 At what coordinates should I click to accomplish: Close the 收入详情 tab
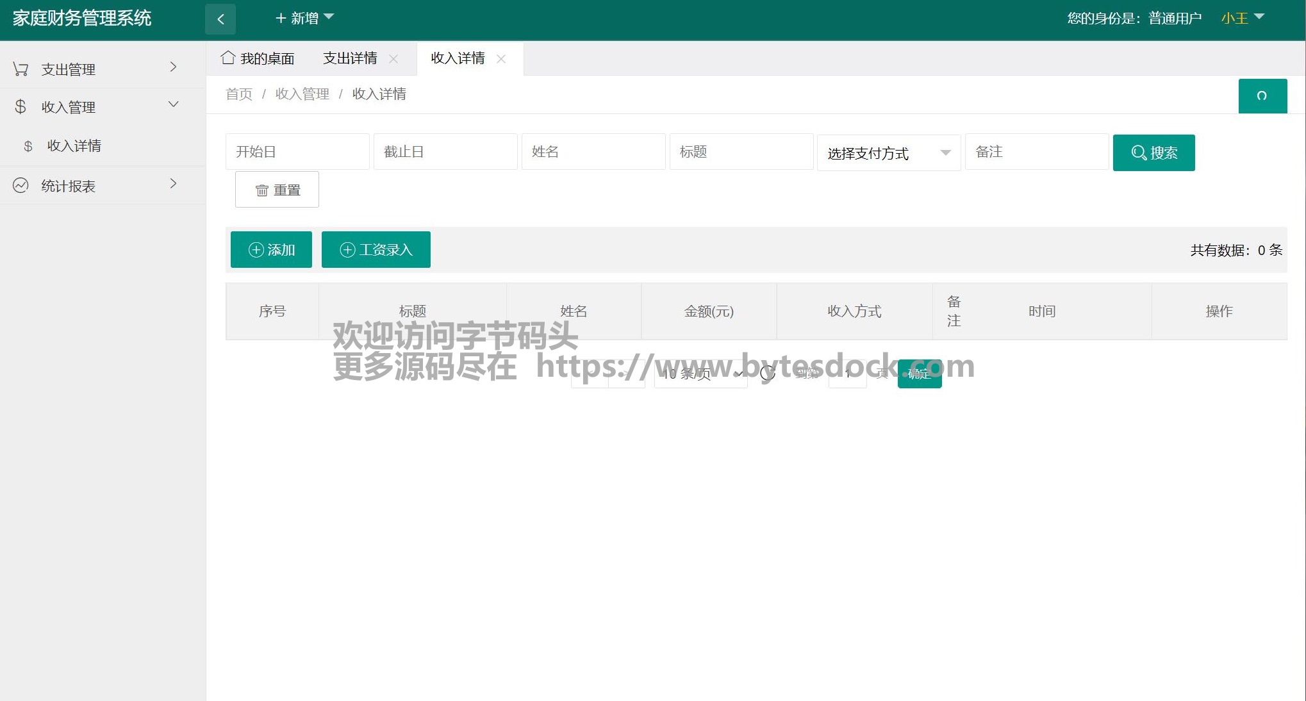point(501,59)
